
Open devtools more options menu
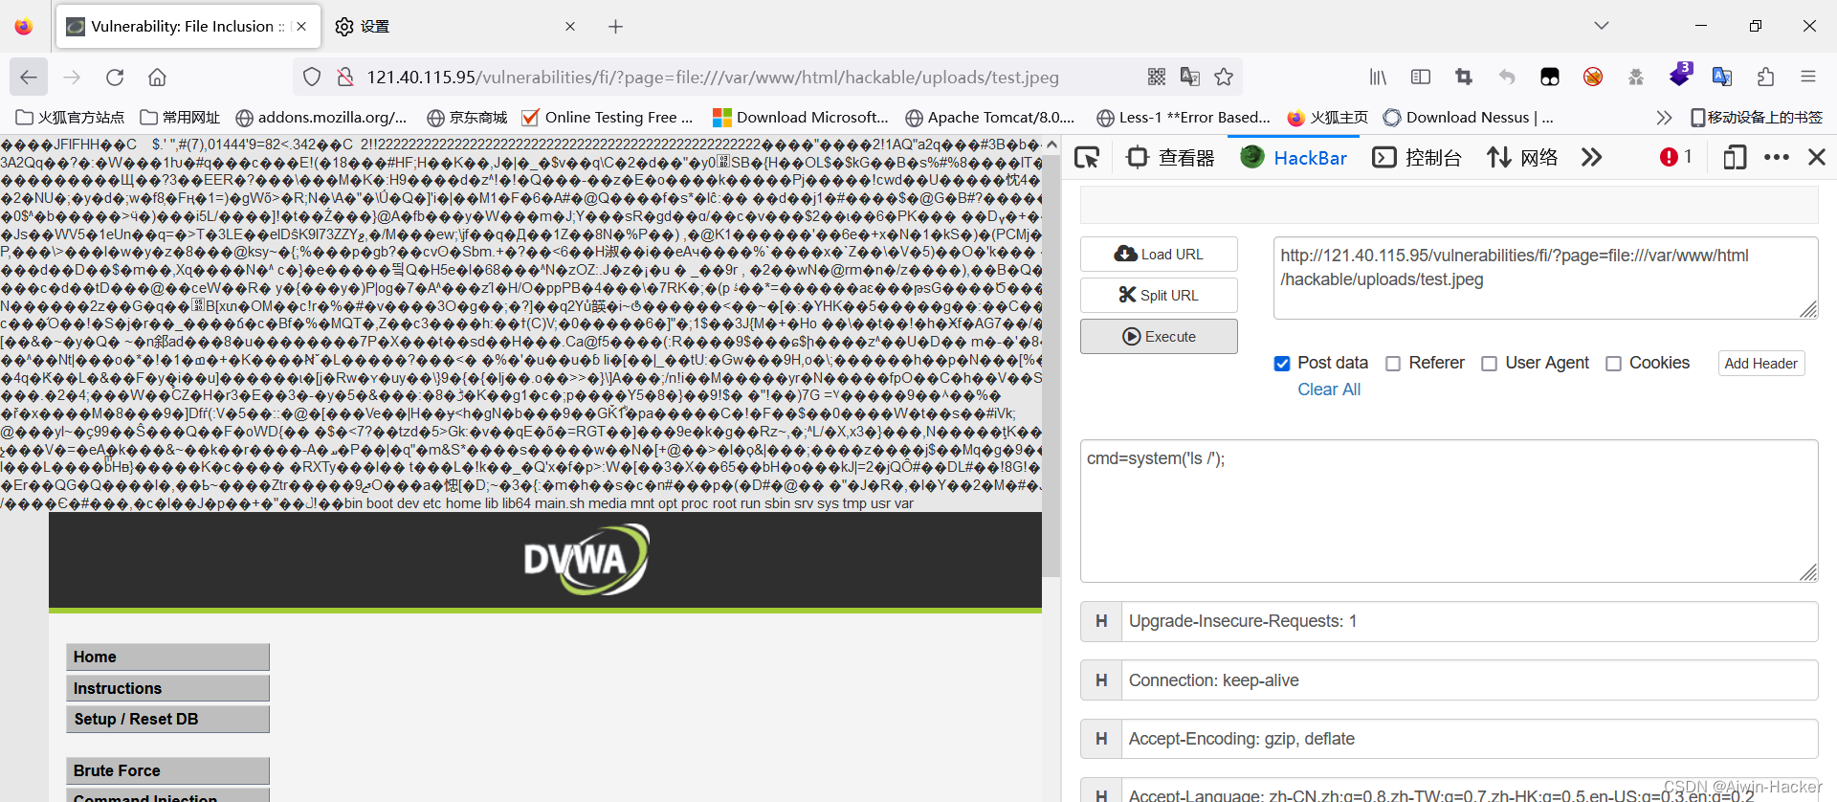coord(1777,157)
